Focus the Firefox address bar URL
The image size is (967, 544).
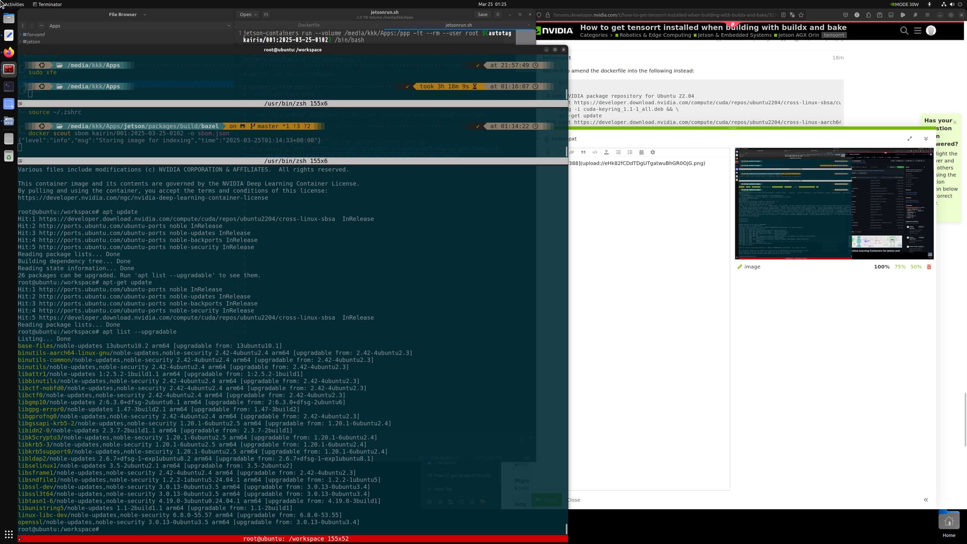click(665, 15)
